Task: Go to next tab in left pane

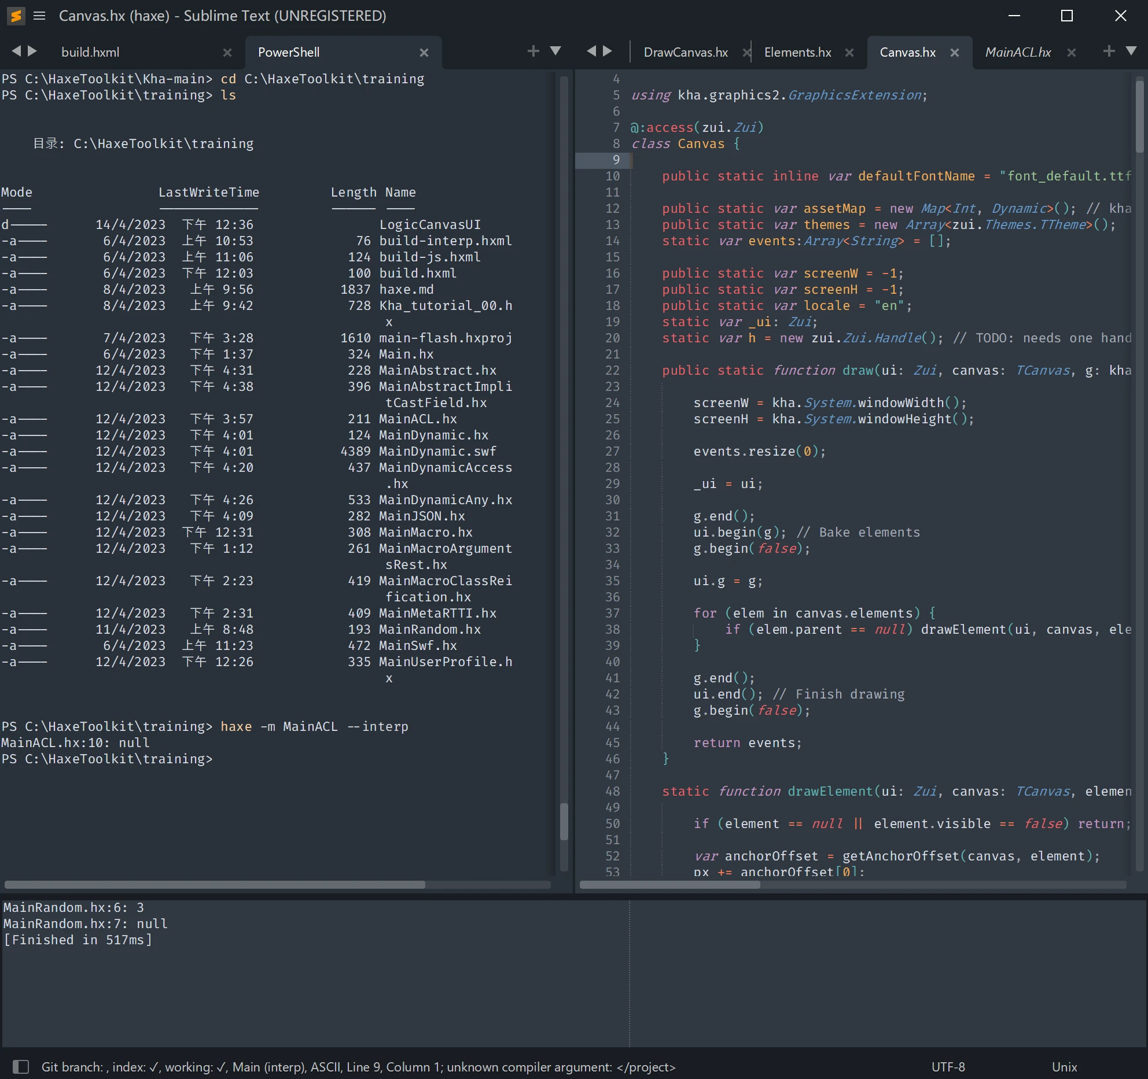Action: [32, 51]
